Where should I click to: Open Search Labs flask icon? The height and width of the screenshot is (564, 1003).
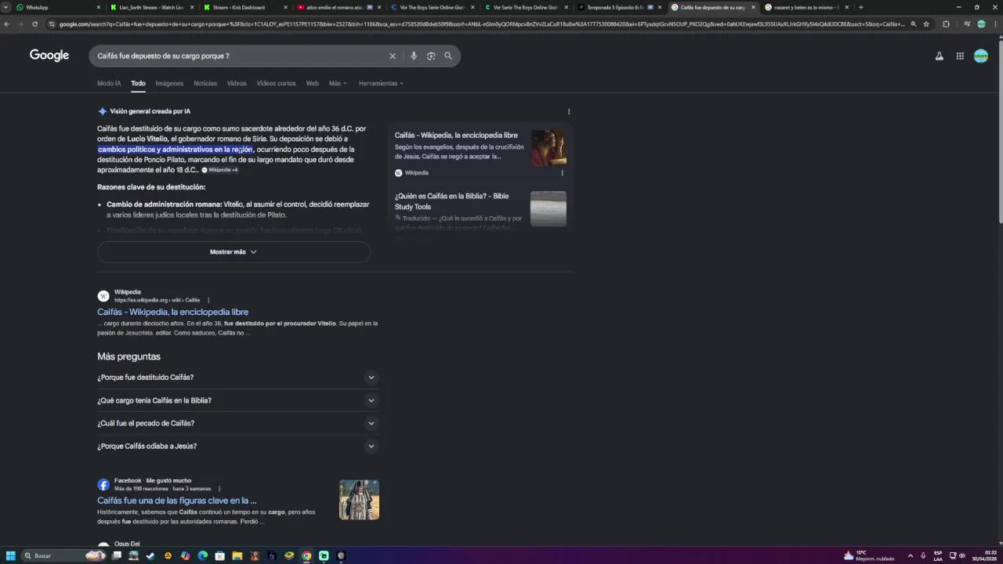click(939, 56)
